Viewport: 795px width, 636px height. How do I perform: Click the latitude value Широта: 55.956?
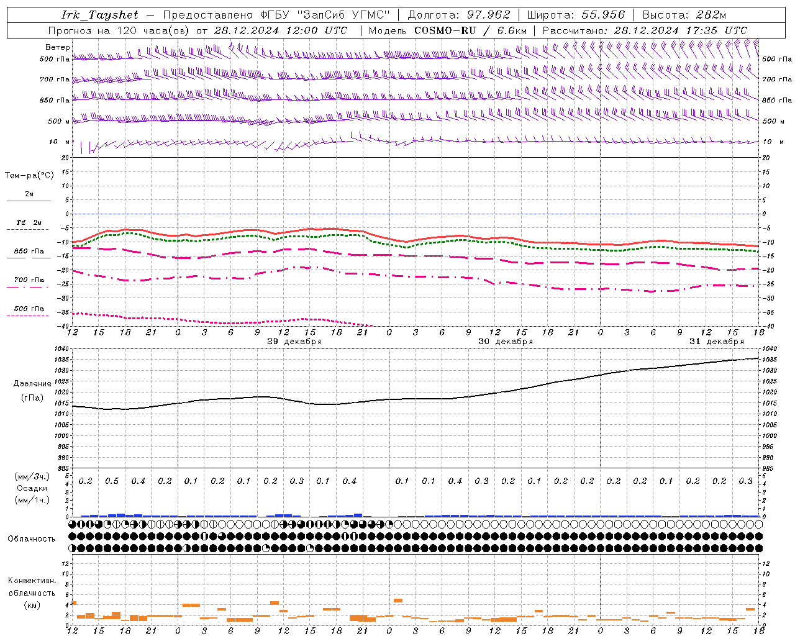click(x=576, y=15)
